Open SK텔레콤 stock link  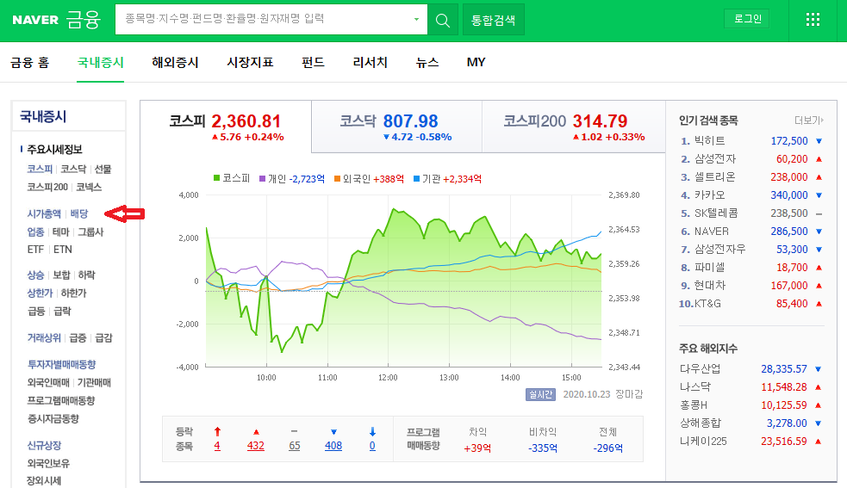[x=716, y=213]
